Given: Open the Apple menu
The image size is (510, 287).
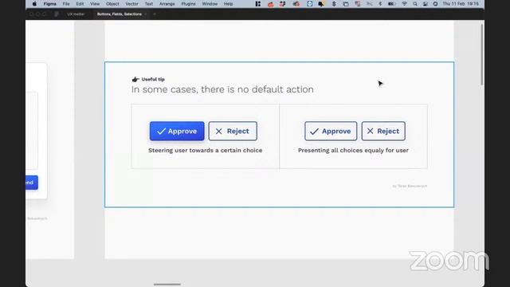Looking at the screenshot, I should coord(34,4).
